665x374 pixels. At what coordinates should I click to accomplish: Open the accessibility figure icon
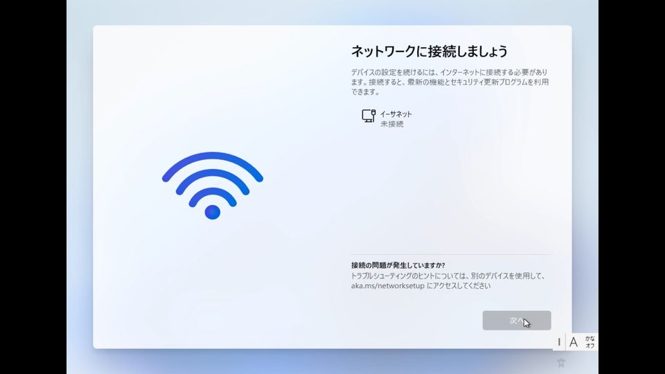tap(561, 362)
